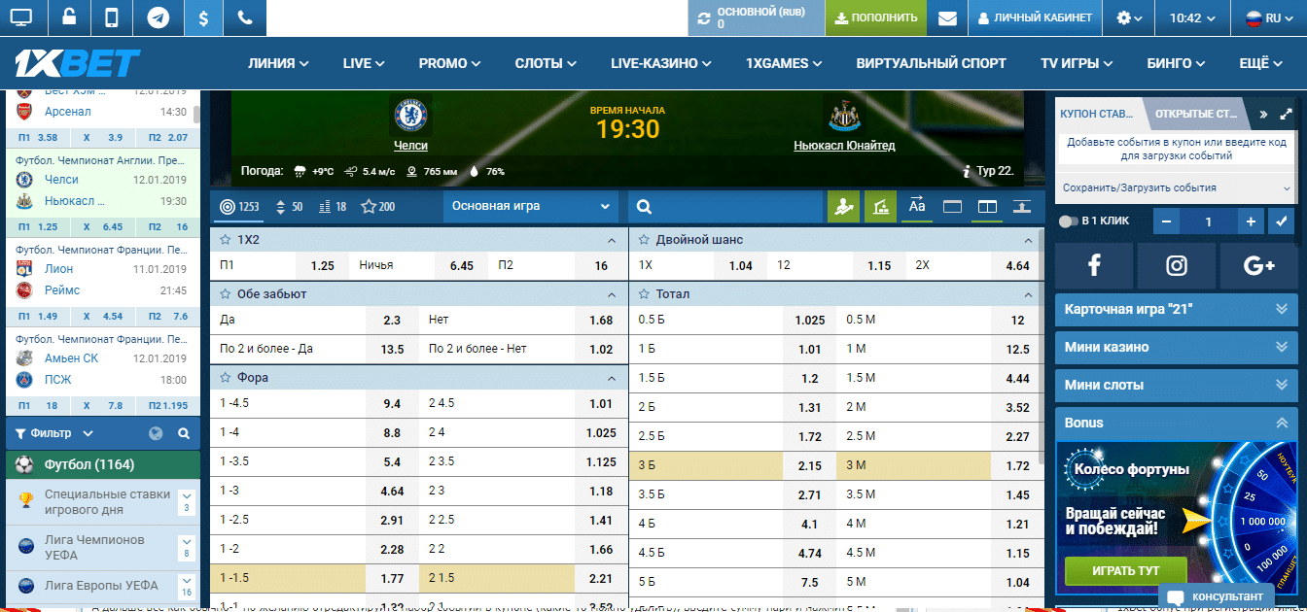Screen dimensions: 1307x612
Task: Click the green player statistics icon
Action: tap(843, 206)
